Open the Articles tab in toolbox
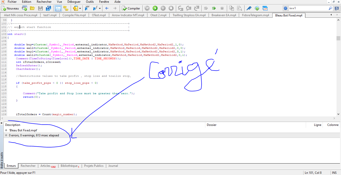Screen dimensions: 341x175 48,166
